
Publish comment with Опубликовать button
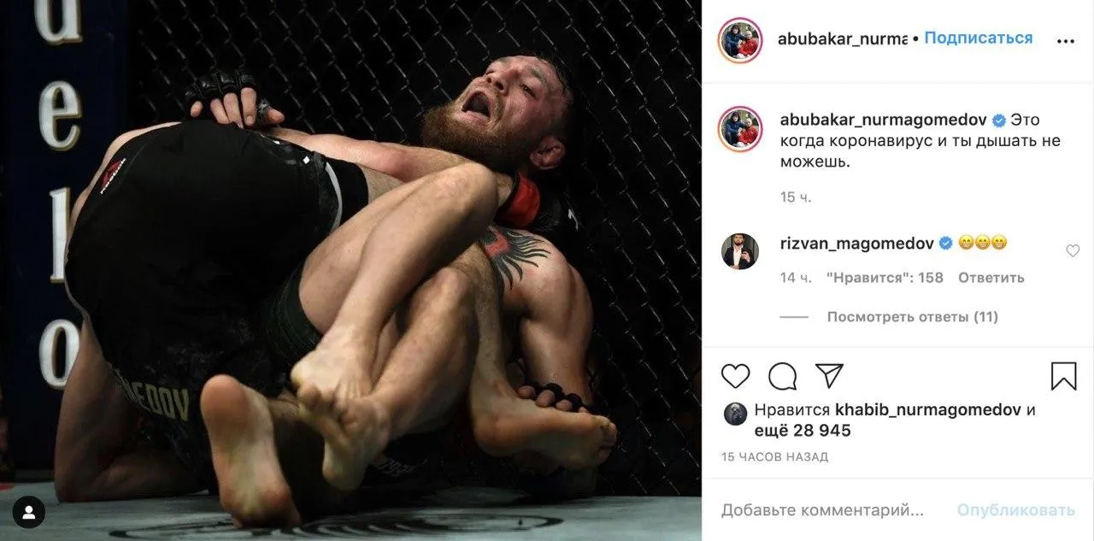(1016, 510)
